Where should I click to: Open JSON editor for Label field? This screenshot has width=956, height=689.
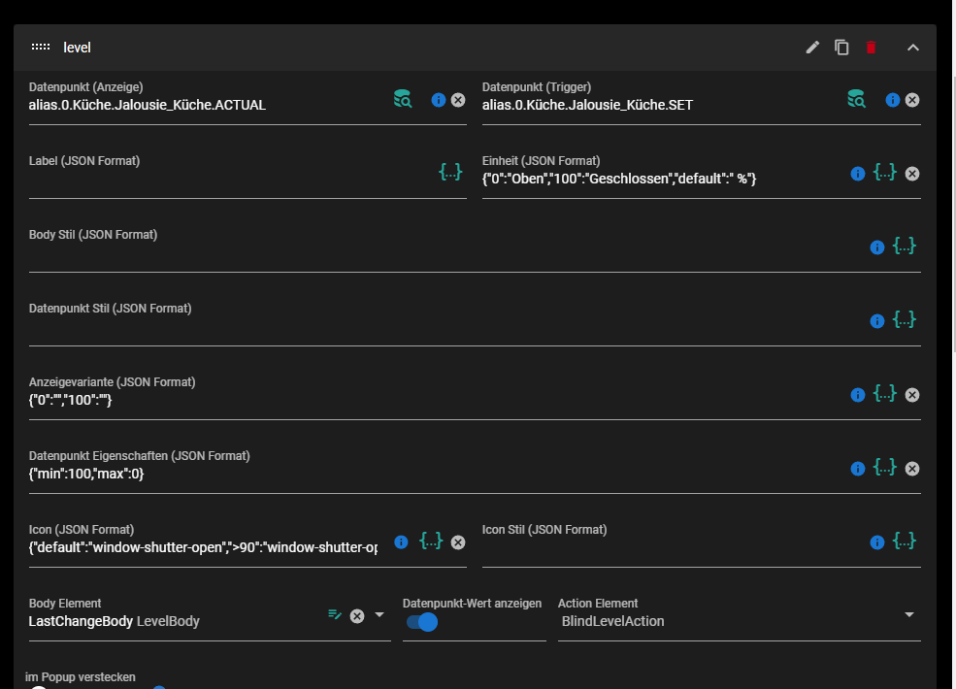450,172
